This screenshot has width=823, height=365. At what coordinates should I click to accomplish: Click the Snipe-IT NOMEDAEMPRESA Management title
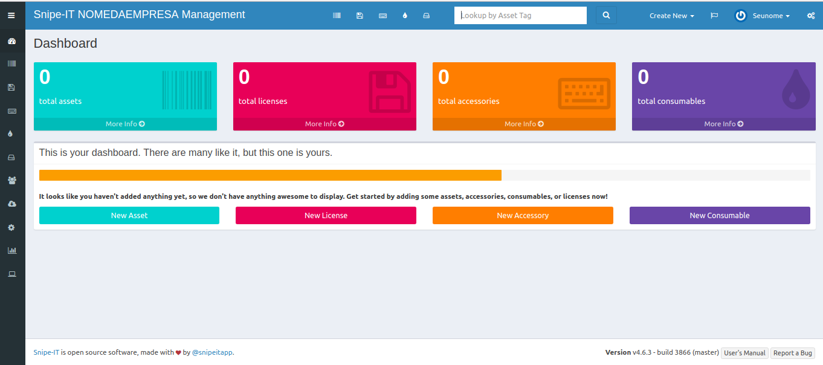click(140, 15)
